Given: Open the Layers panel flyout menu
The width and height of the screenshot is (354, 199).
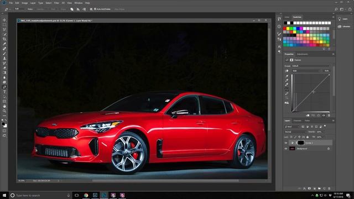Looking at the screenshot, I should tap(333, 121).
